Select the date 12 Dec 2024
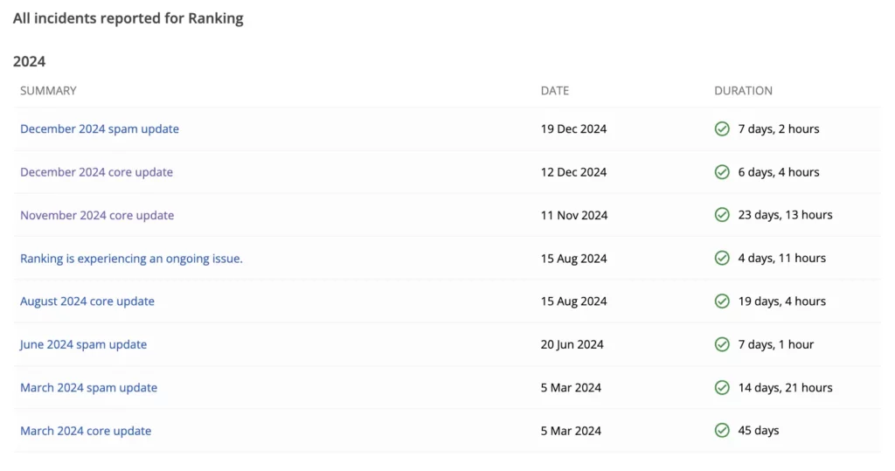The height and width of the screenshot is (471, 895). (573, 172)
